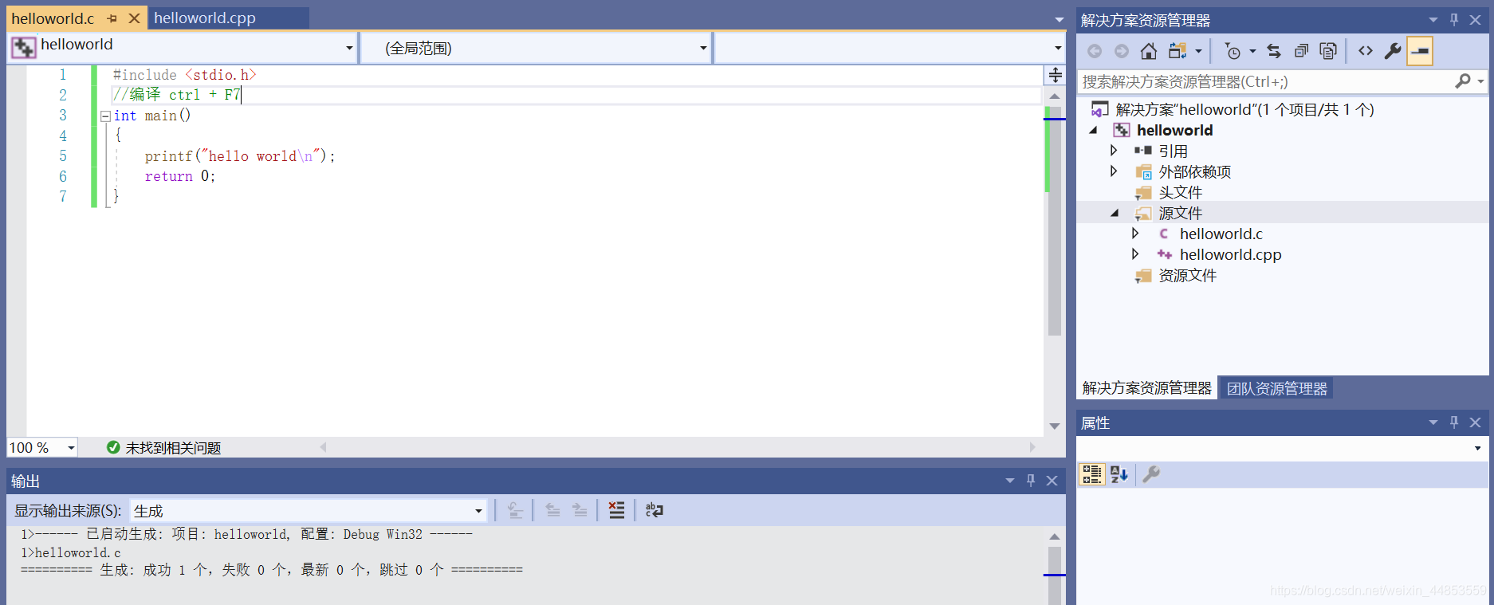Image resolution: width=1494 pixels, height=605 pixels.
Task: Click the Solution Explorer search field
Action: pos(1266,81)
